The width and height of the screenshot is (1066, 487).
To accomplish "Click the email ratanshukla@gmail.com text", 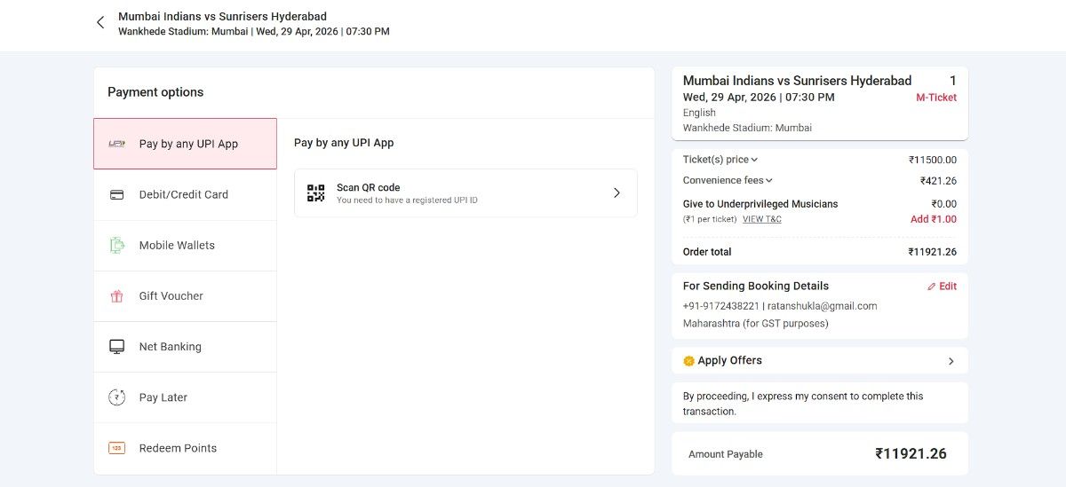I will tap(823, 306).
